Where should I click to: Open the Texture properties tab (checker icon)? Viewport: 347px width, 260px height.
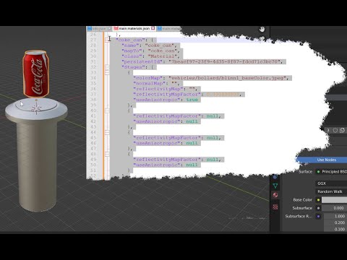click(275, 207)
